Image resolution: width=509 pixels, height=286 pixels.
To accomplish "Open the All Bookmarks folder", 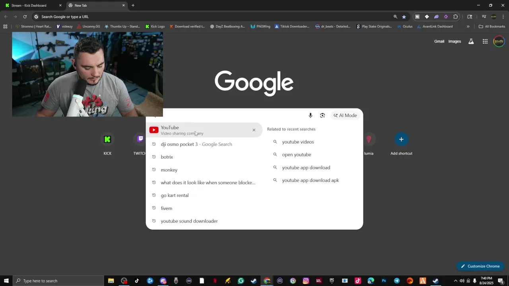I will 492,27.
